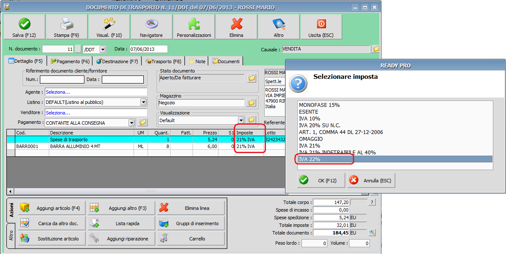Select the Altro vertical tab
The image size is (506, 254).
11,236
